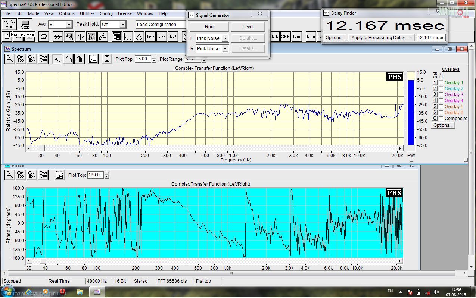The height and width of the screenshot is (298, 476).
Task: Enable the Overlay 1 checkbox
Action: (441, 83)
